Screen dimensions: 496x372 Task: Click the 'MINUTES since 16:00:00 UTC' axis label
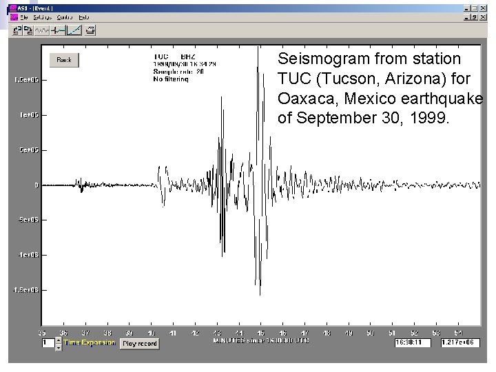click(x=261, y=341)
